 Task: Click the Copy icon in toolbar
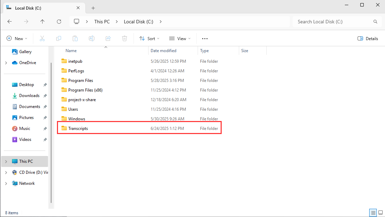click(59, 39)
